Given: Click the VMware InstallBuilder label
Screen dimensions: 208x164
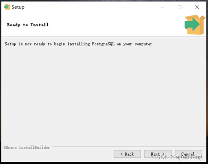Looking at the screenshot, I should click(27, 147).
